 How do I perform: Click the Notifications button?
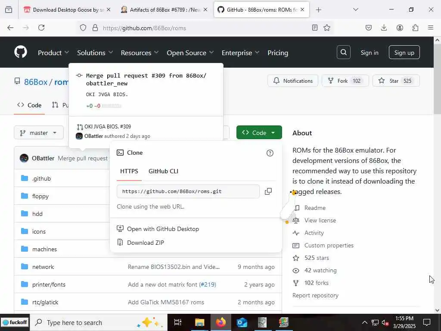(293, 81)
